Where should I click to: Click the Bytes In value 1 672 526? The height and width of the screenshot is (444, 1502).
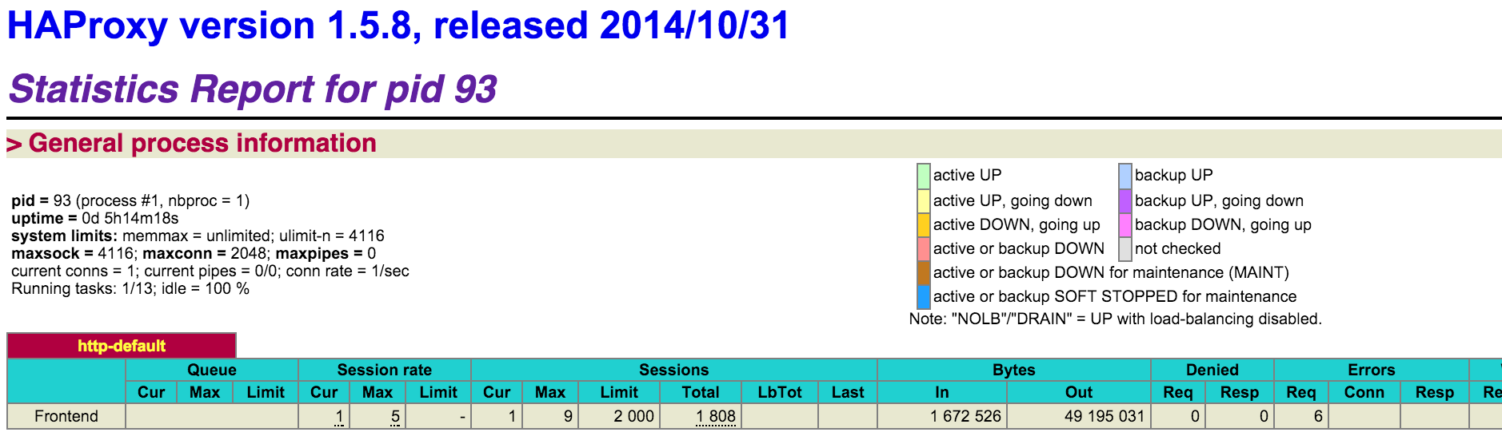coord(965,416)
